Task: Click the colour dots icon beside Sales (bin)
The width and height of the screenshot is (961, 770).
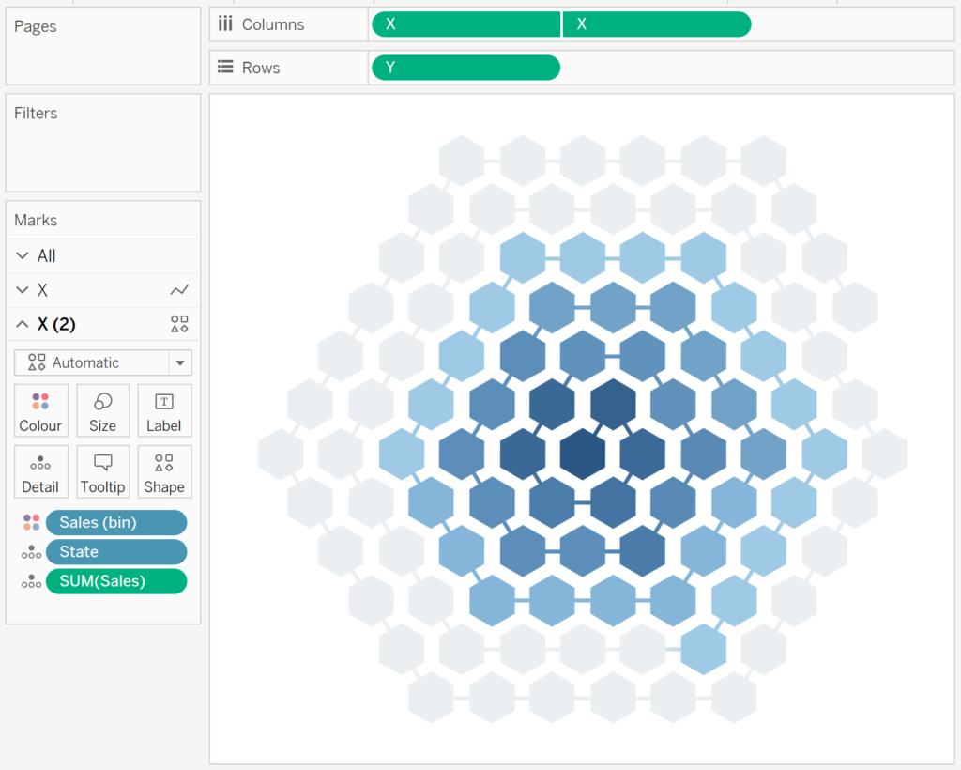Action: coord(31,522)
